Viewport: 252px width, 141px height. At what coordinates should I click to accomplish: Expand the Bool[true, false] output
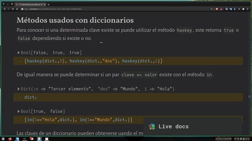coord(19,111)
